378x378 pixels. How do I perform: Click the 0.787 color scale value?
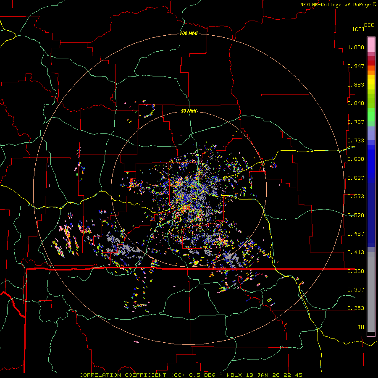coord(356,122)
